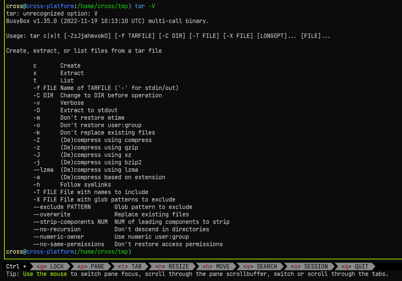
Task: Click 'Create, extract, or list files' line
Action: [84, 51]
